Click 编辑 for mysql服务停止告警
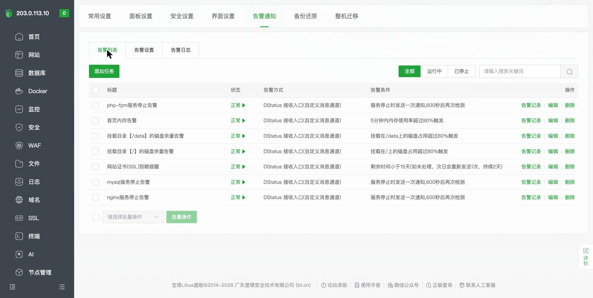 click(553, 182)
